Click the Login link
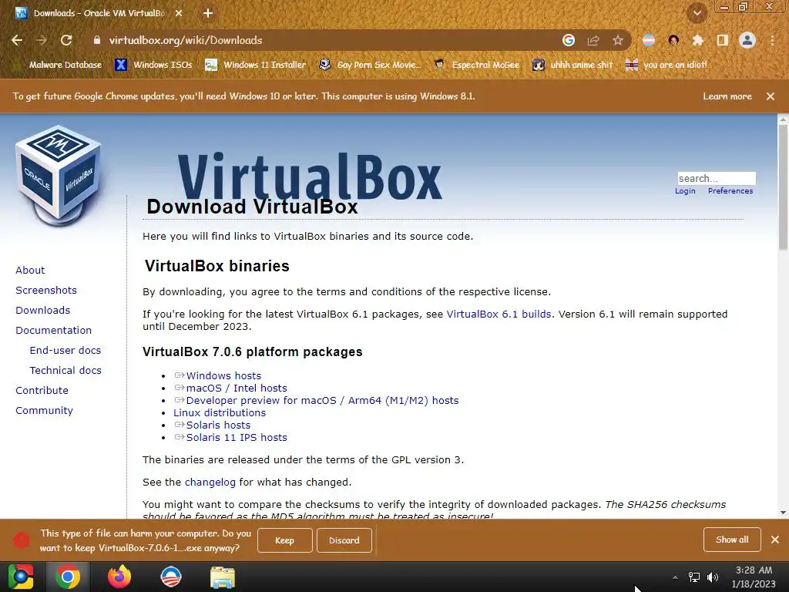Screen dimensions: 789x592 [685, 191]
